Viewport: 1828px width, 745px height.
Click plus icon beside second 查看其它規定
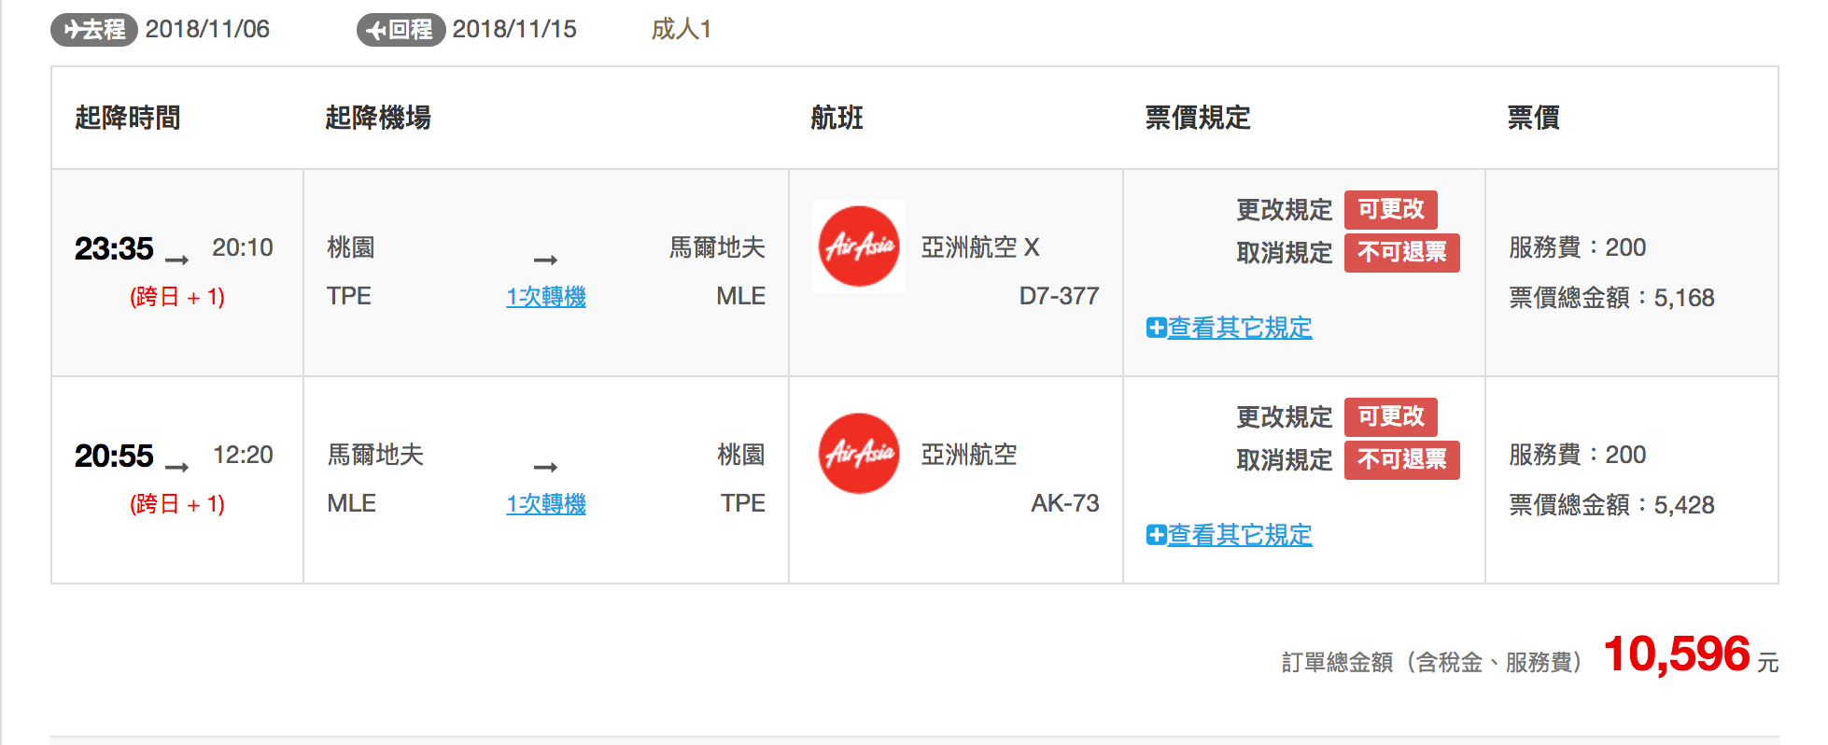[x=1156, y=535]
